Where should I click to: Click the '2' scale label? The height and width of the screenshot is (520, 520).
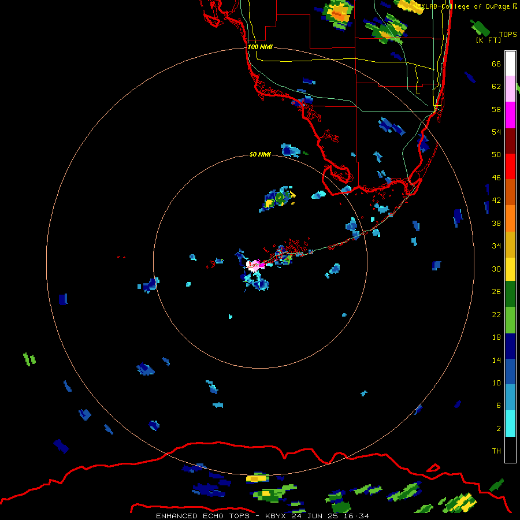coord(499,429)
